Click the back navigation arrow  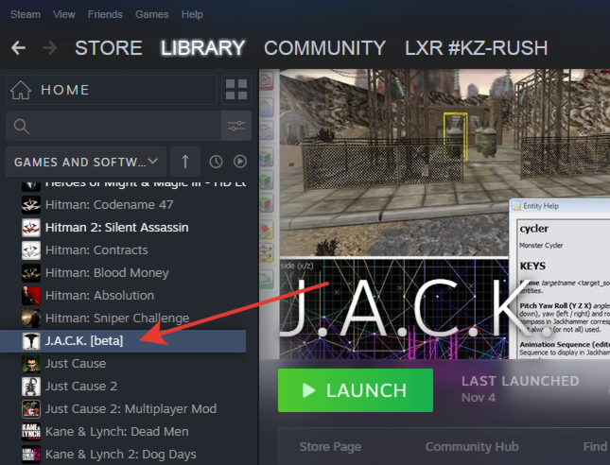[x=18, y=47]
